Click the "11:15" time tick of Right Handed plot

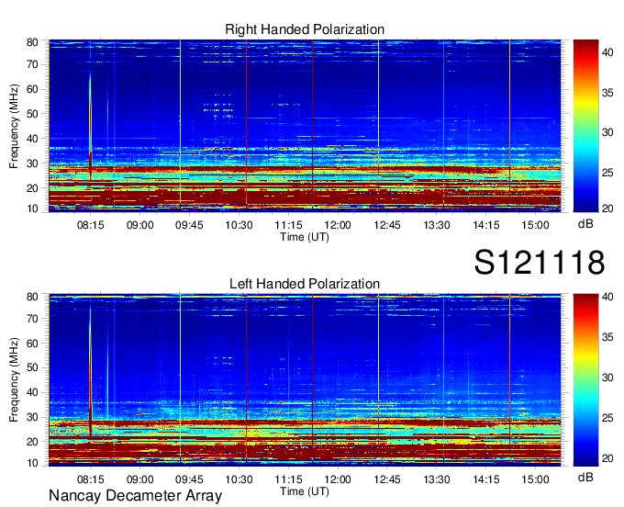pyautogui.click(x=288, y=225)
